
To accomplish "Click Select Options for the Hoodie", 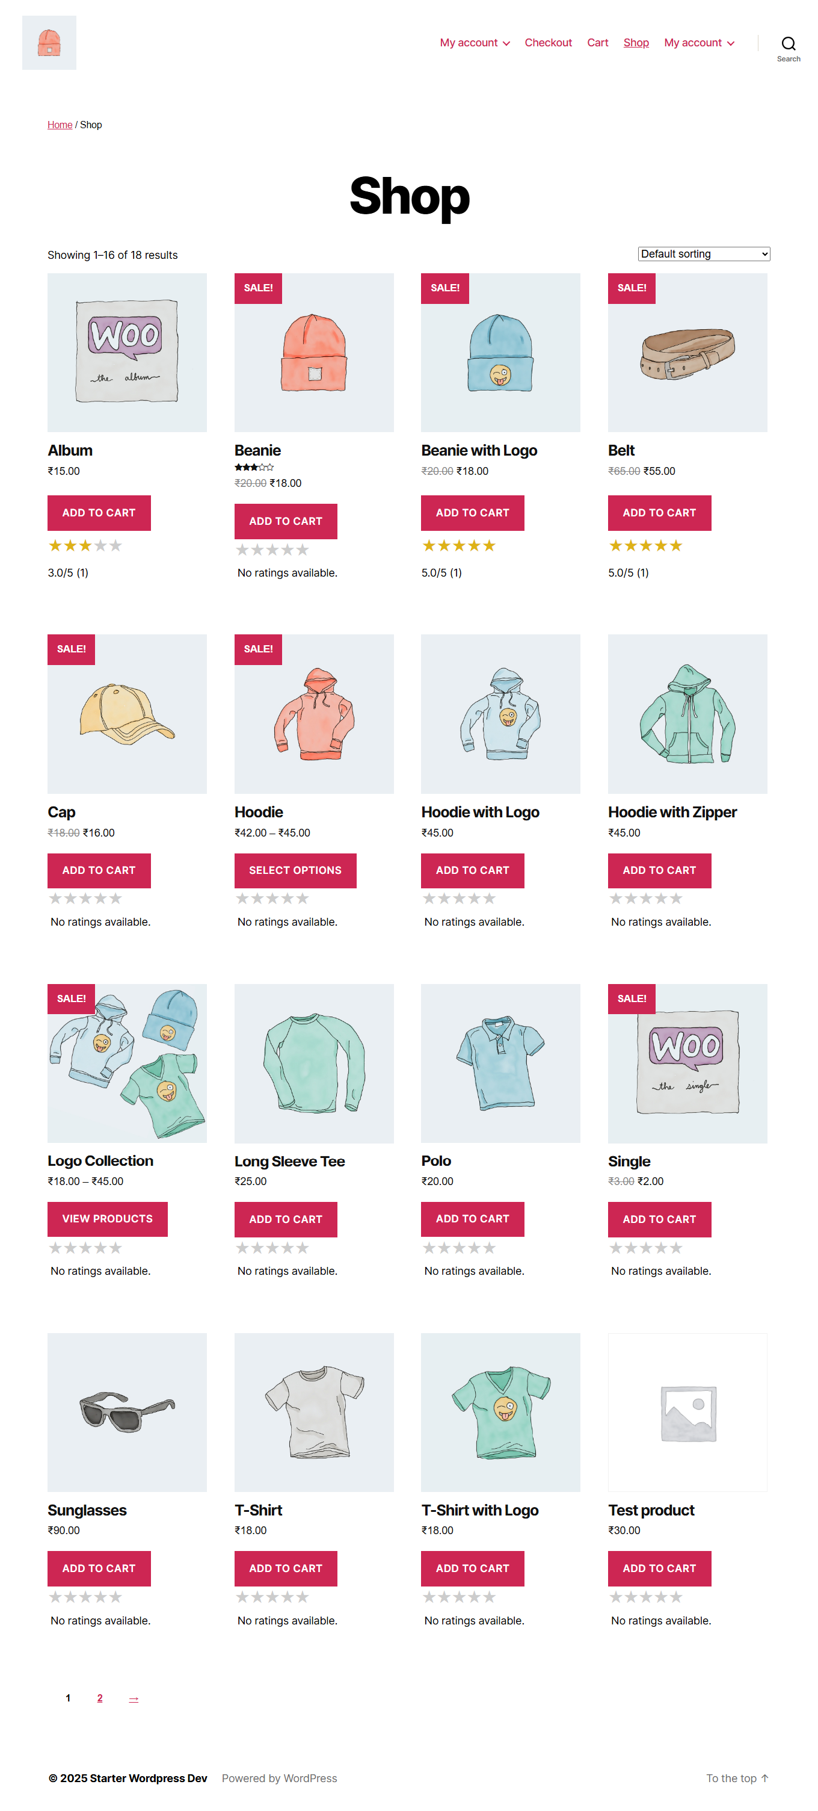I will [295, 870].
